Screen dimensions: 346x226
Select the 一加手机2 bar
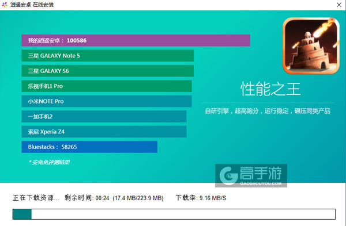pyautogui.click(x=104, y=116)
